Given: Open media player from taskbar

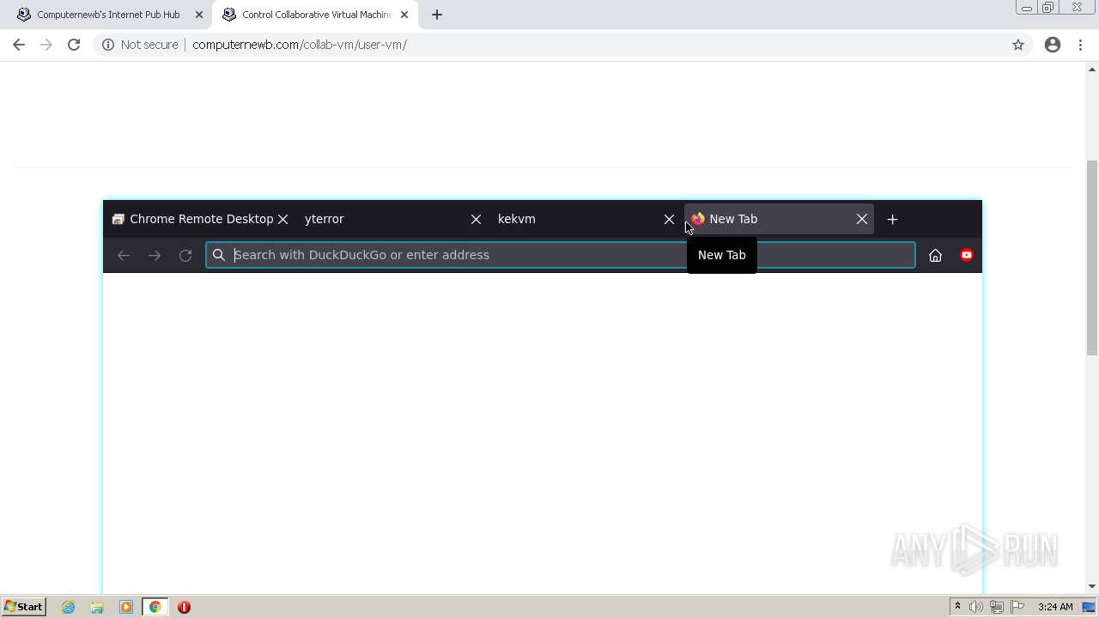Looking at the screenshot, I should (126, 607).
